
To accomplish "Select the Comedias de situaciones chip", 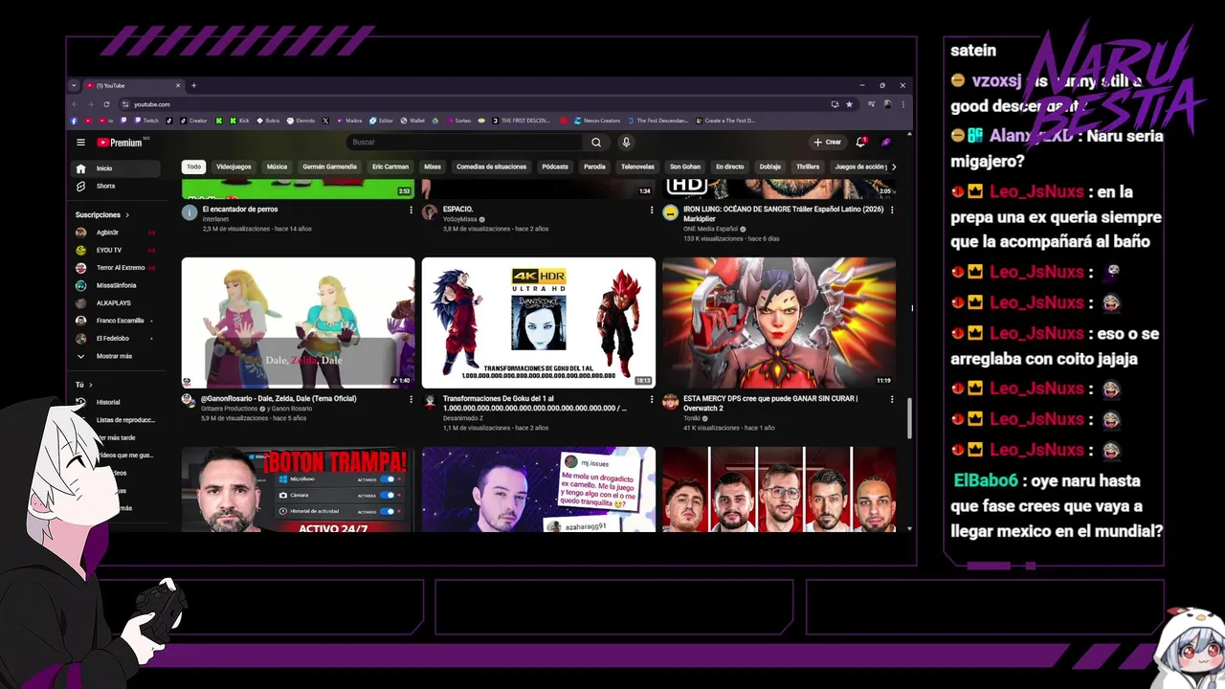I will [492, 167].
